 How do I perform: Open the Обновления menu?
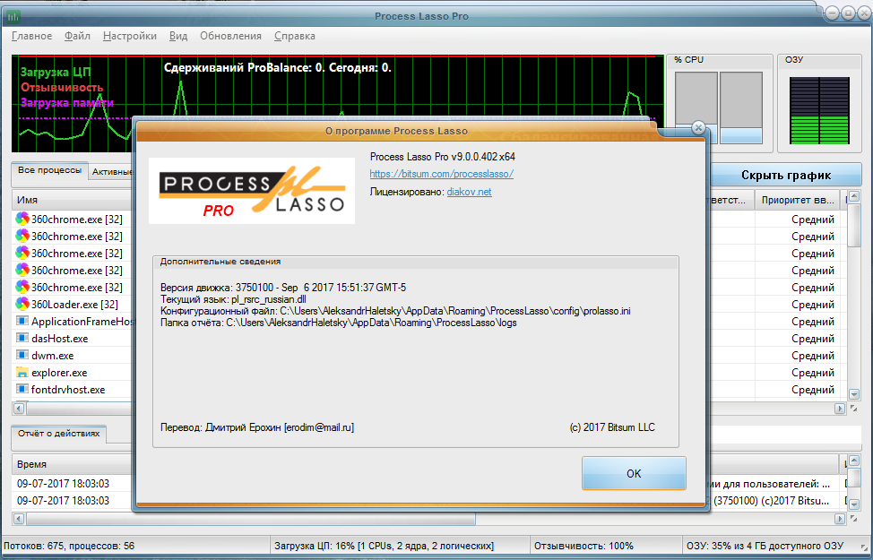(x=230, y=36)
